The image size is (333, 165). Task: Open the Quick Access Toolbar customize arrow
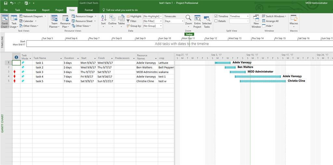click(x=34, y=3)
